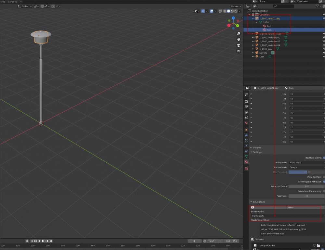Toggle the Backface Culling checkbox
This screenshot has width=325, height=250.
[324, 158]
